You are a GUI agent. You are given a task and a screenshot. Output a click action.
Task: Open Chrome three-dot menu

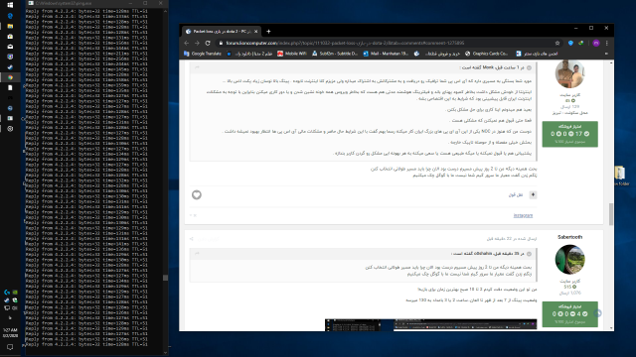[x=607, y=43]
